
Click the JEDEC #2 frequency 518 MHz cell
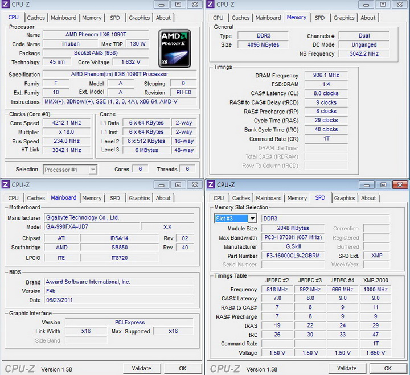277,289
